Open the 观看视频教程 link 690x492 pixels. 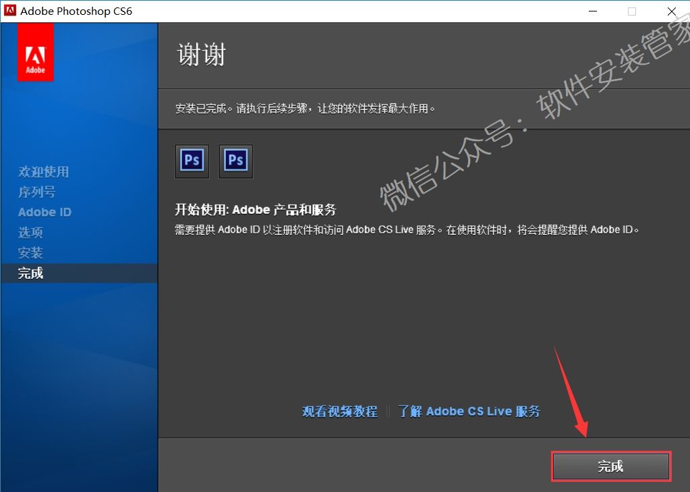tap(339, 411)
